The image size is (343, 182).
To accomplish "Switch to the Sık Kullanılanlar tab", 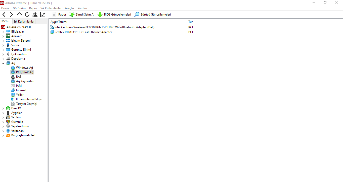I will [24, 22].
